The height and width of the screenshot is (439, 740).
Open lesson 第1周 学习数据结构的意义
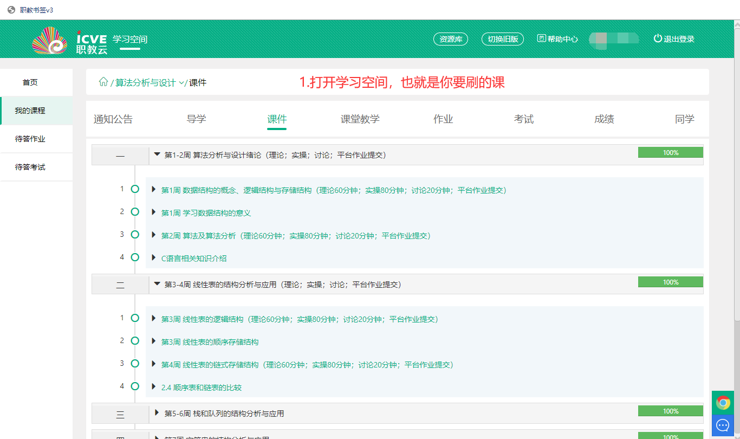tap(206, 213)
